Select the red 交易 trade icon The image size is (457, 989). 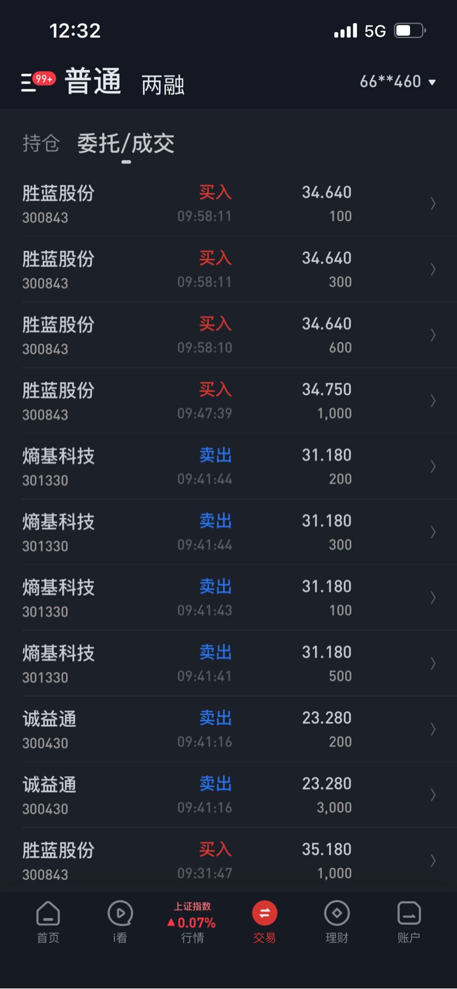click(x=265, y=922)
